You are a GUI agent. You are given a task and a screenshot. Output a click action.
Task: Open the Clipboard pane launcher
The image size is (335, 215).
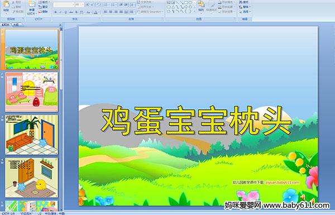click(x=23, y=19)
